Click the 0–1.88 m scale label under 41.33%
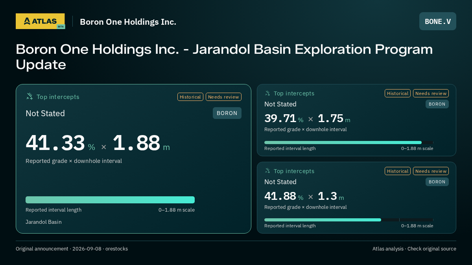 [177, 210]
